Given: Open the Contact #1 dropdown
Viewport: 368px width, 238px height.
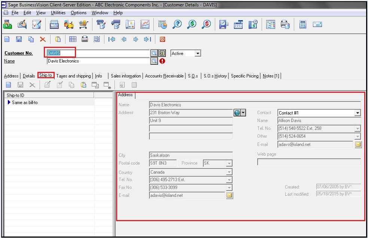Looking at the screenshot, I should 357,113.
